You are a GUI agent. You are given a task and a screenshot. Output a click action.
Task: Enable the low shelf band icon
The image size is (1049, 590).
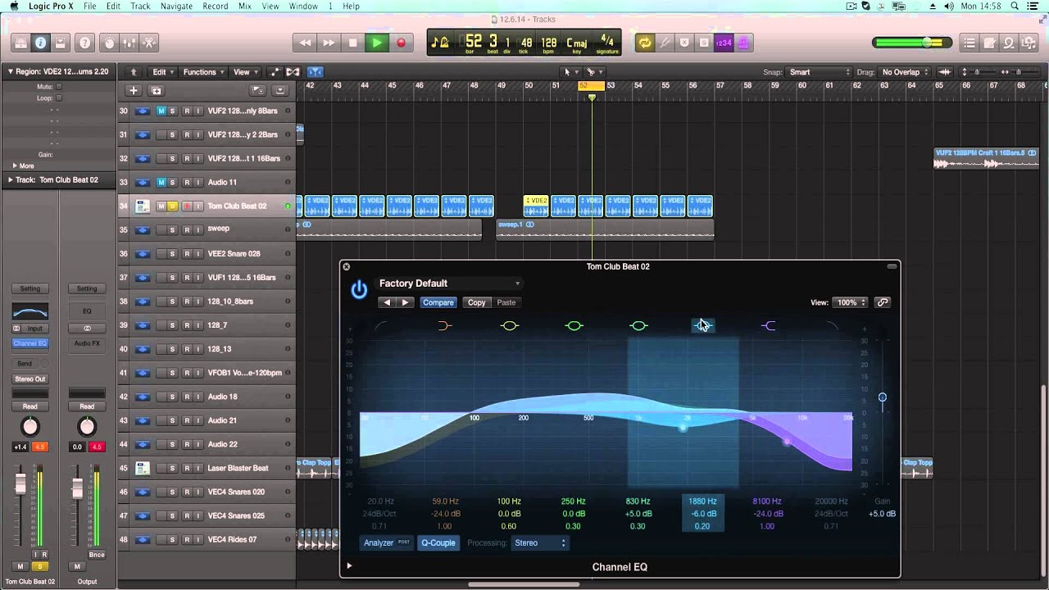point(444,325)
